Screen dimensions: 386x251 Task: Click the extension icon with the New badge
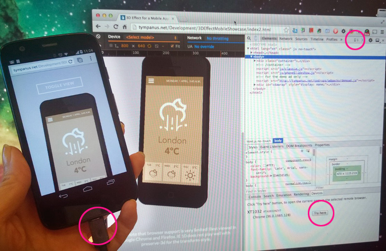coord(367,32)
